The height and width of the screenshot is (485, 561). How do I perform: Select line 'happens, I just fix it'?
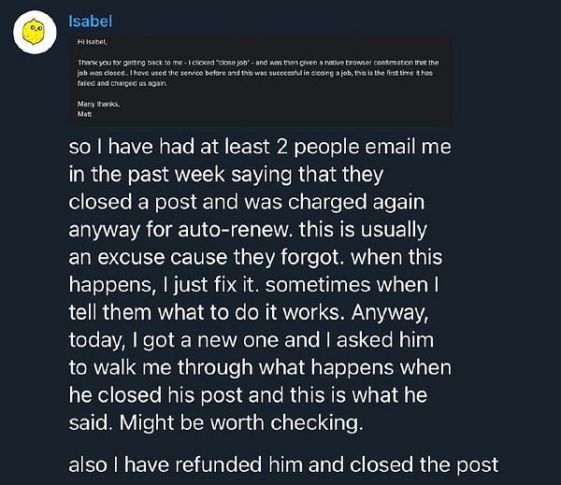(x=253, y=285)
